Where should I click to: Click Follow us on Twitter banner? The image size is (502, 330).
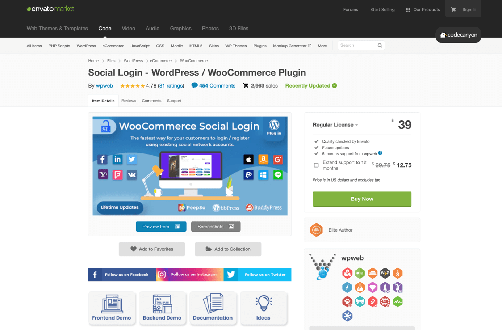258,275
